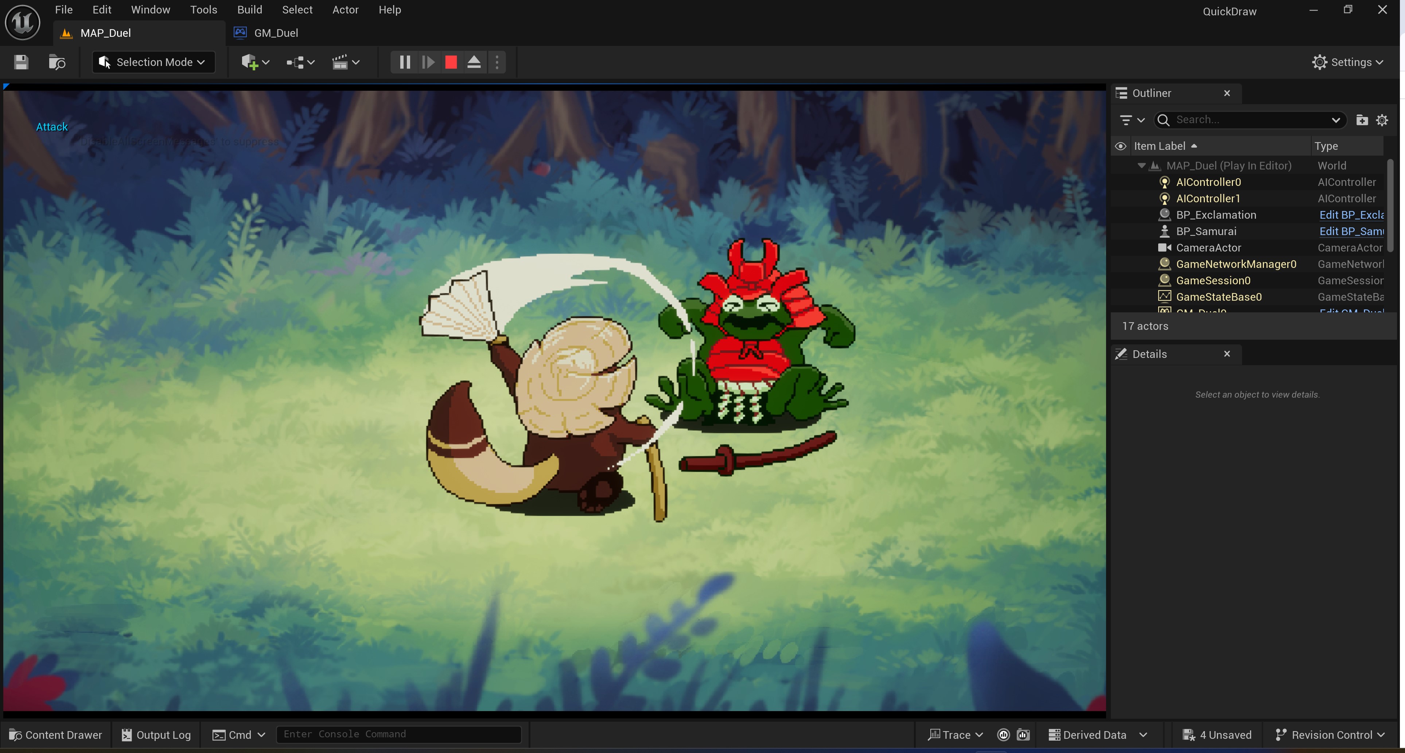Save the current level with the floppy icon
The width and height of the screenshot is (1405, 753).
[x=21, y=62]
